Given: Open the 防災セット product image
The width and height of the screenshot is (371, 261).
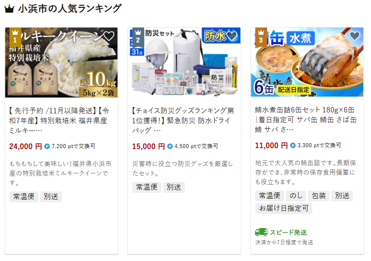Looking at the screenshot, I should click(x=184, y=62).
